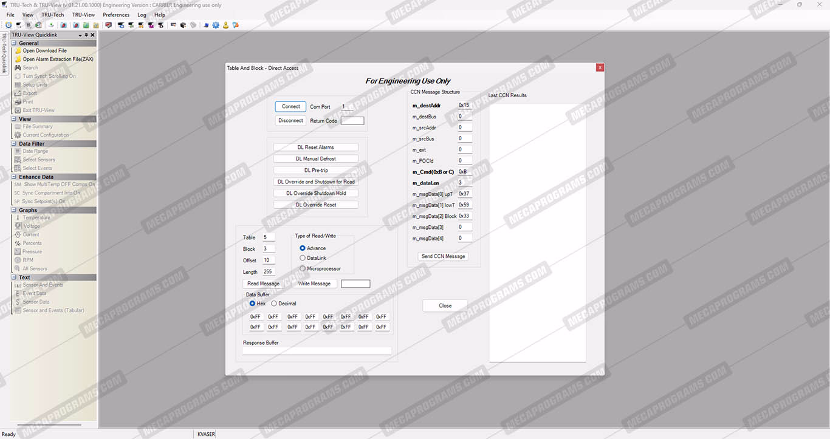Click the first blue circular toolbar icon

pyautogui.click(x=9, y=25)
